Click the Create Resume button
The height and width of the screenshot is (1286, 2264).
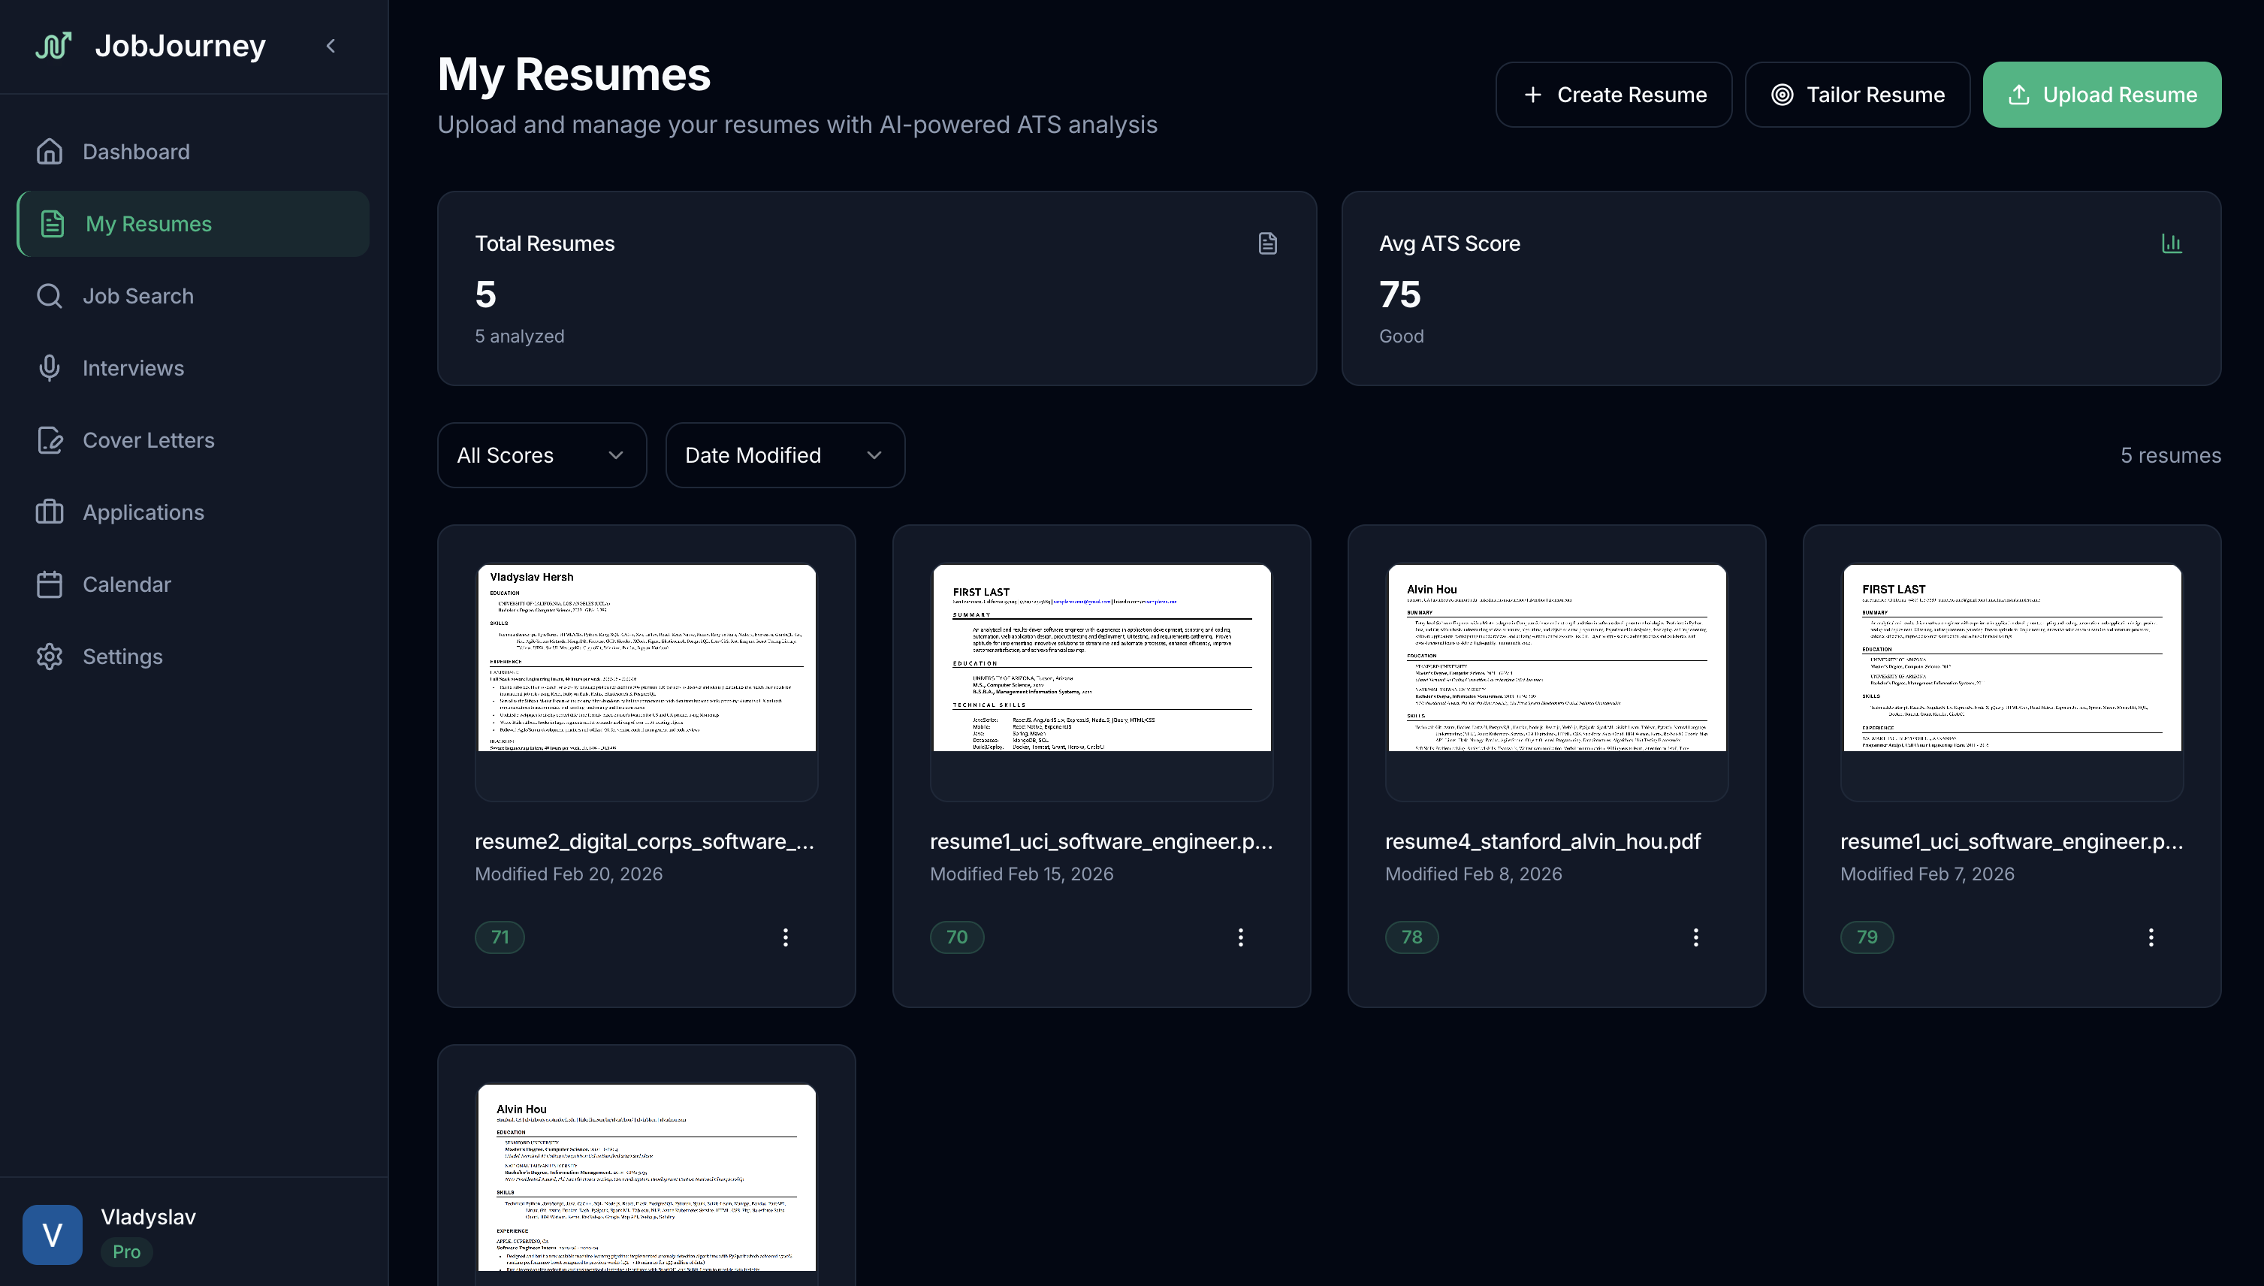(x=1613, y=95)
